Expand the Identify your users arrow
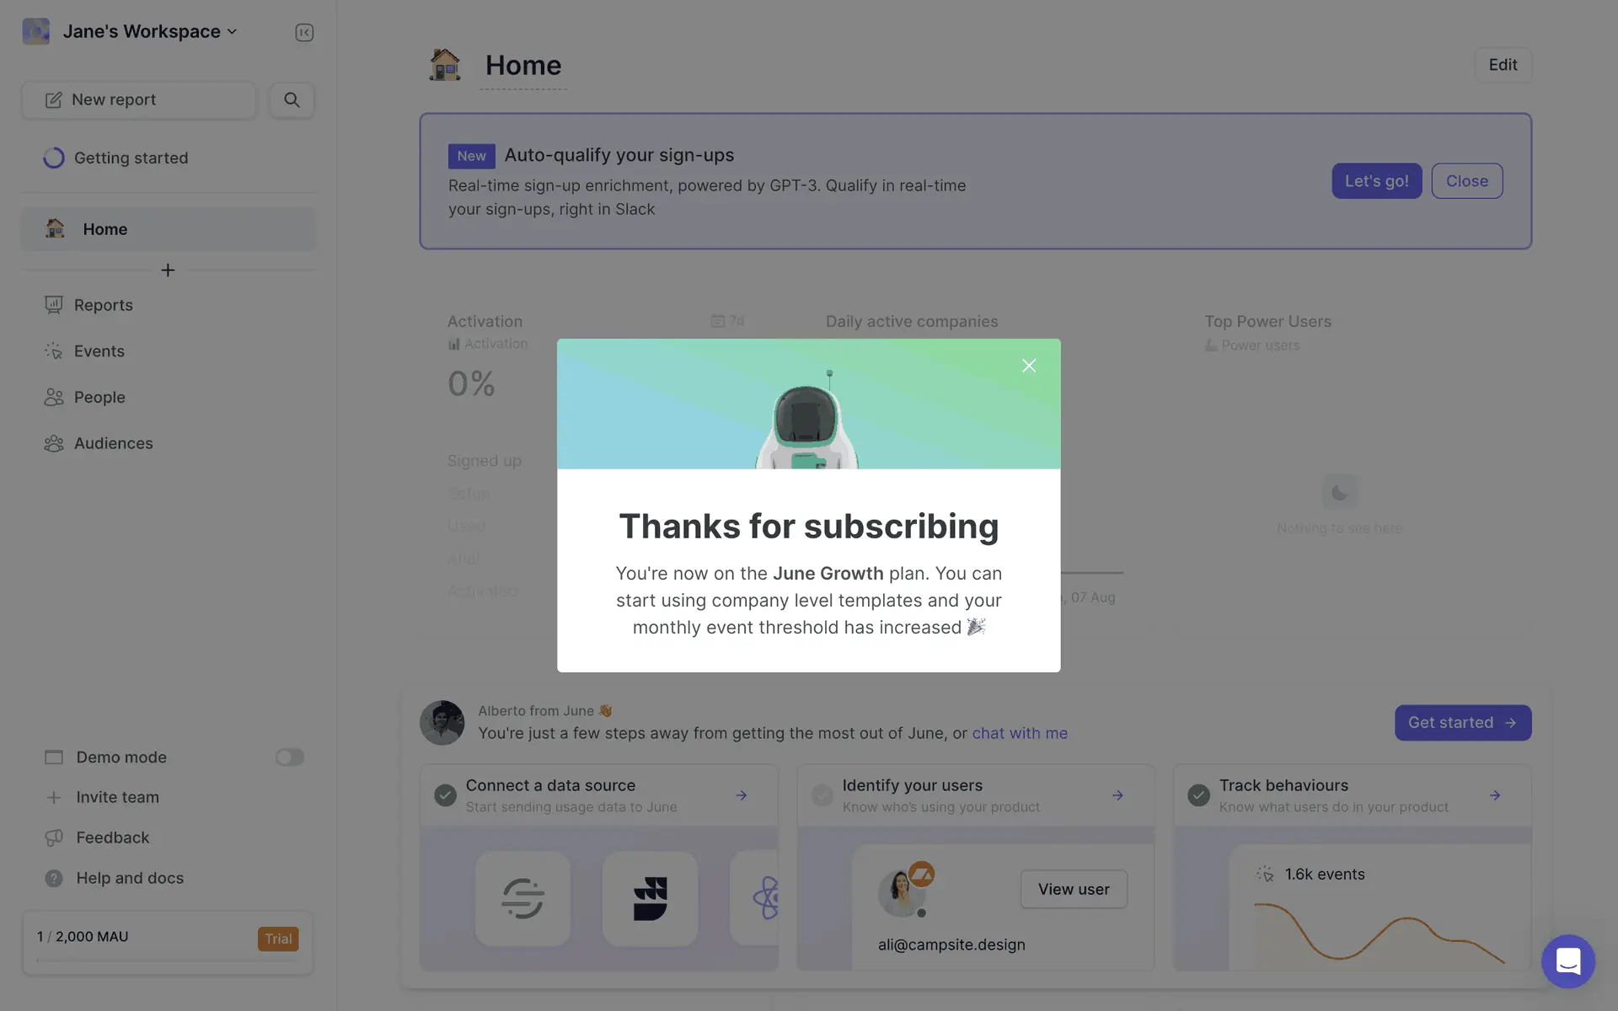The height and width of the screenshot is (1011, 1618). [x=1117, y=795]
